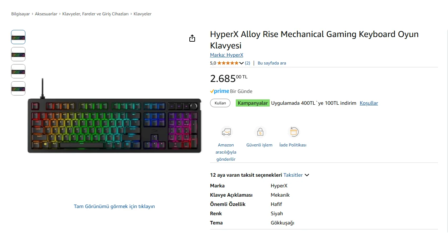Click the Bu sayfada ara link

(x=272, y=63)
